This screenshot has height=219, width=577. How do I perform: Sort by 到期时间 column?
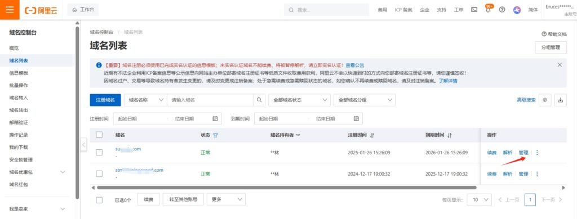(449, 135)
